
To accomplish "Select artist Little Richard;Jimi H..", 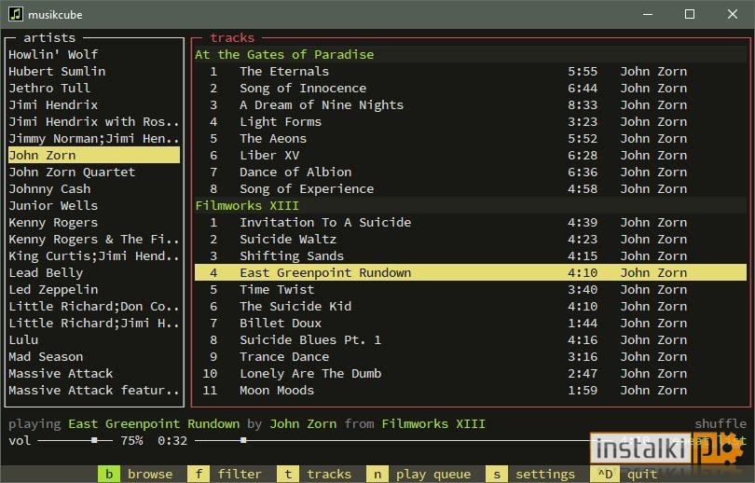I will click(x=94, y=324).
